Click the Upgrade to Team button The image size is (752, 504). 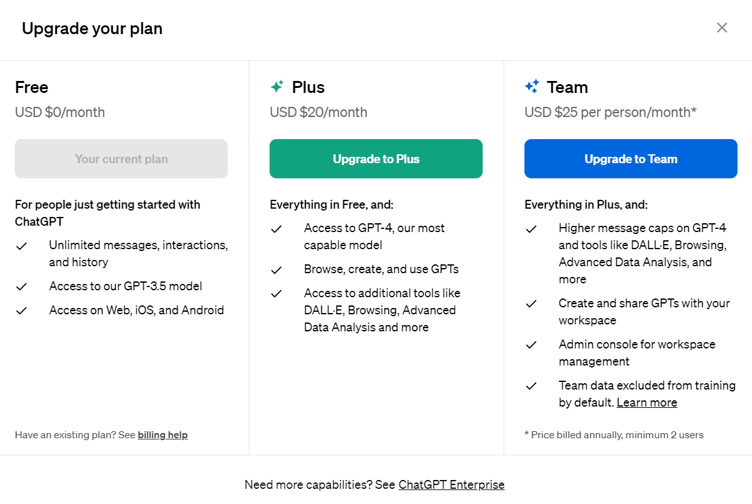(x=631, y=159)
